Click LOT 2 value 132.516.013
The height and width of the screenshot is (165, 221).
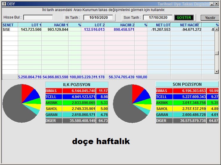pos(94,29)
